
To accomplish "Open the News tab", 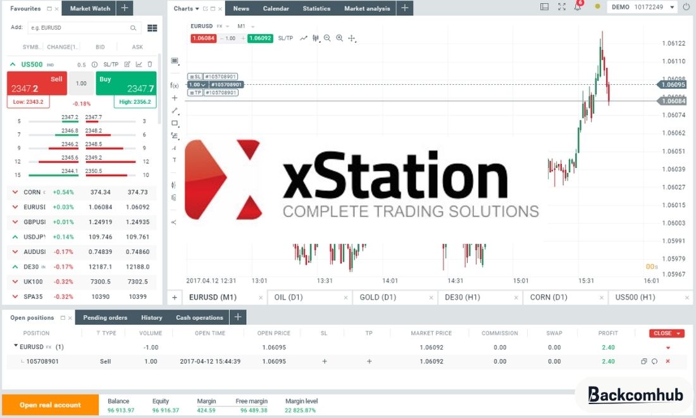I will 241,8.
